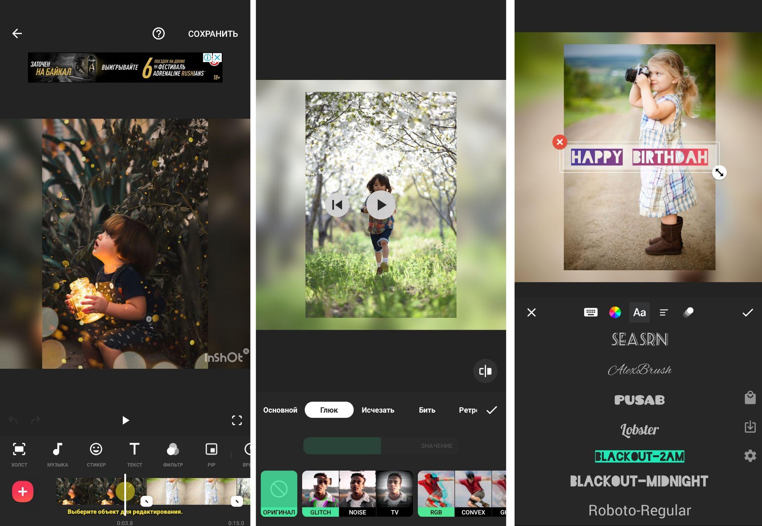The image size is (762, 526).
Task: Enable the BLACKOUT-2AM font style
Action: pos(637,456)
